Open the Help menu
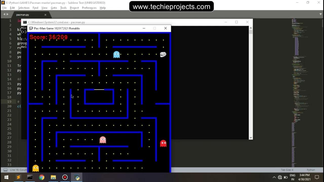This screenshot has width=324, height=182. point(103,8)
